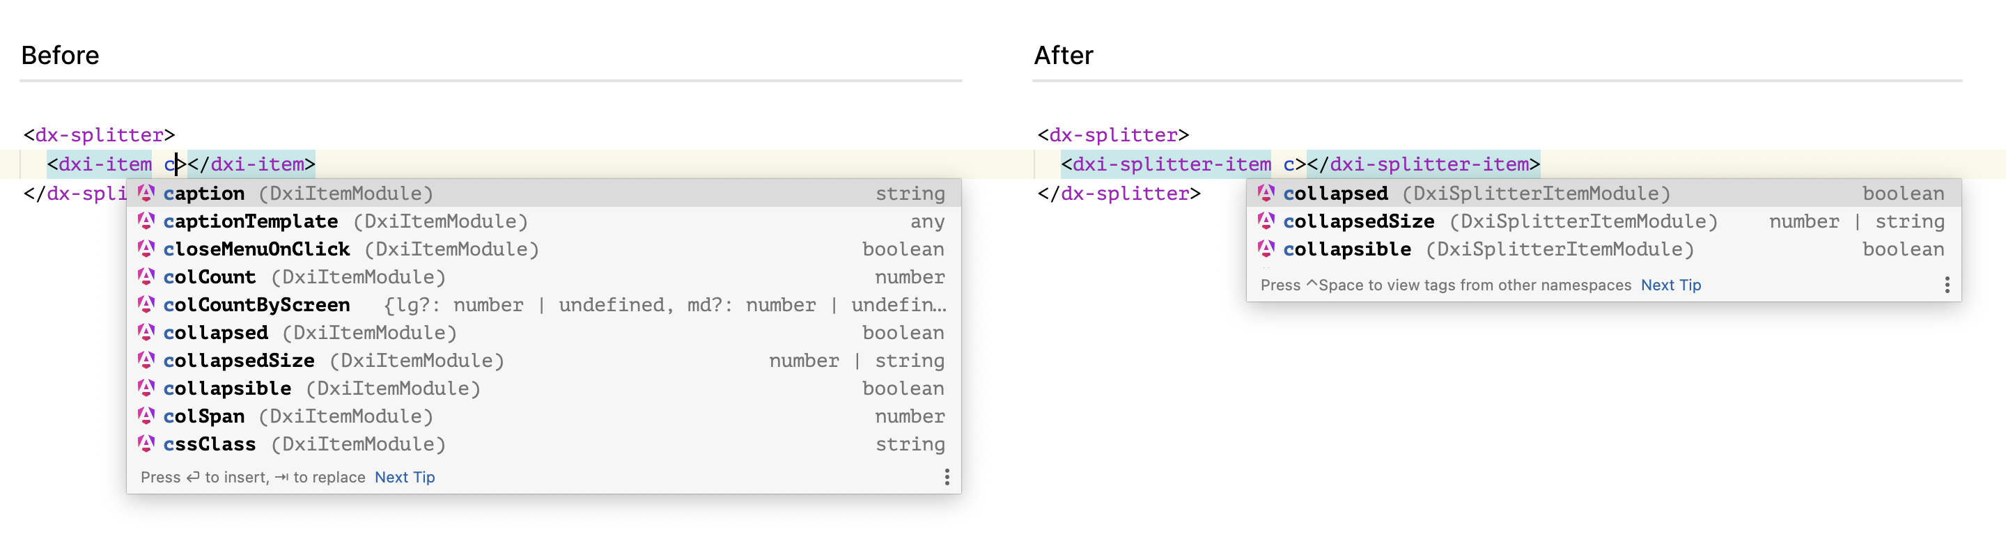The image size is (2006, 557).
Task: Click the Angular icon beside captionTemplate
Action: point(146,221)
